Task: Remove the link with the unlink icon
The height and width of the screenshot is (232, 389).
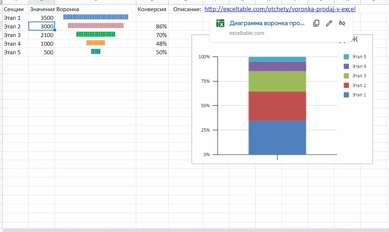Action: (x=342, y=23)
